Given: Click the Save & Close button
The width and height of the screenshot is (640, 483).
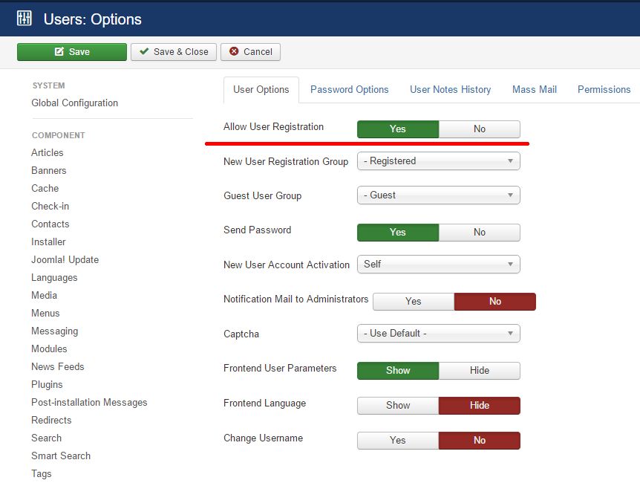Looking at the screenshot, I should (x=174, y=52).
